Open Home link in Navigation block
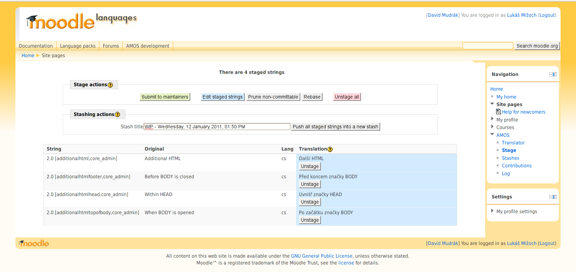 [496, 89]
